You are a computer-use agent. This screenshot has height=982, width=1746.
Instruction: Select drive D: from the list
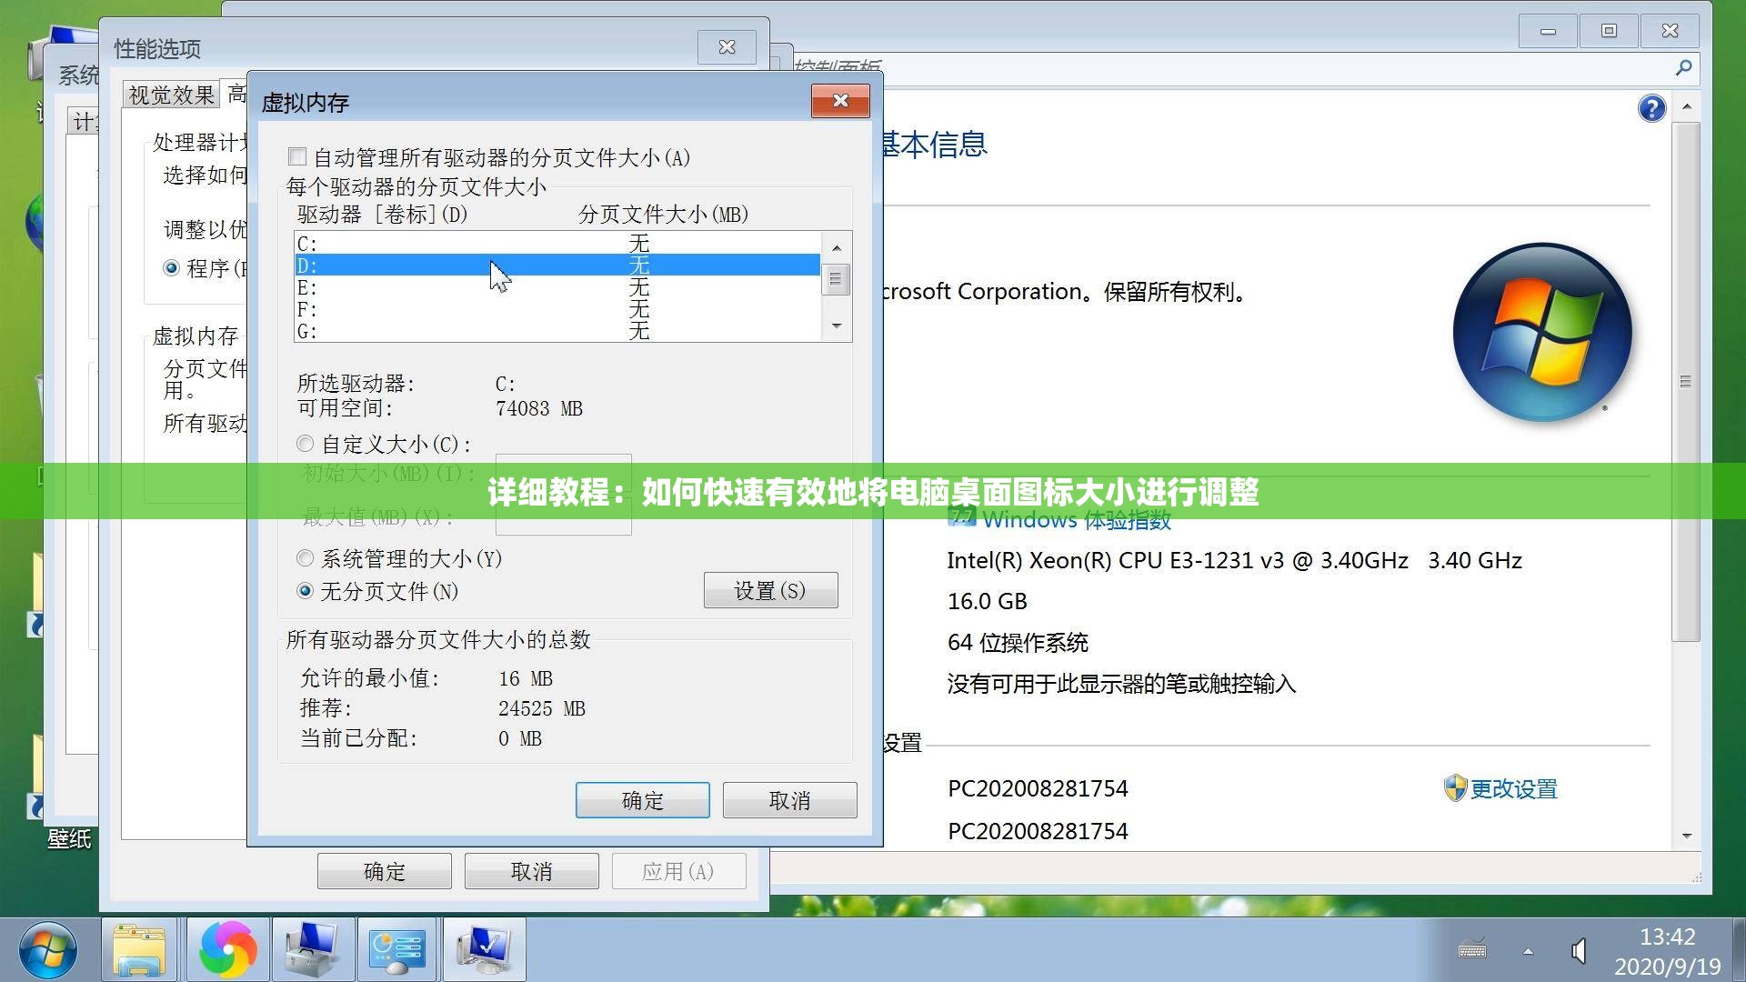tap(554, 266)
